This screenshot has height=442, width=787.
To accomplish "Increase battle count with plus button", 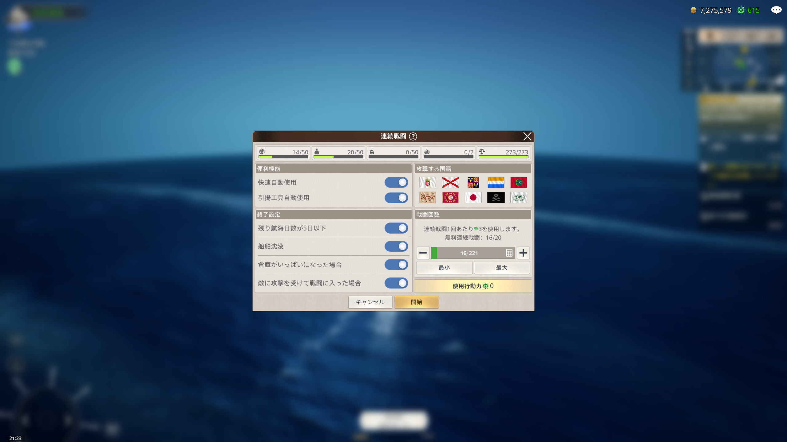I will click(x=523, y=253).
